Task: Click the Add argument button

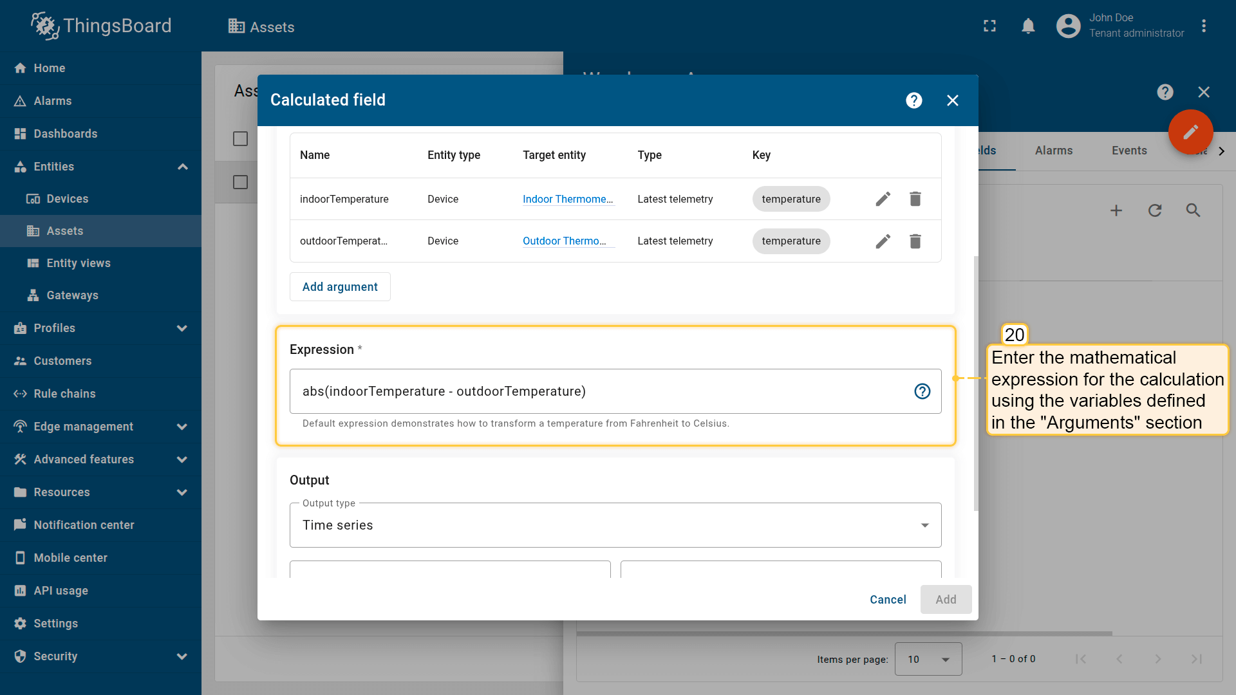Action: point(340,287)
